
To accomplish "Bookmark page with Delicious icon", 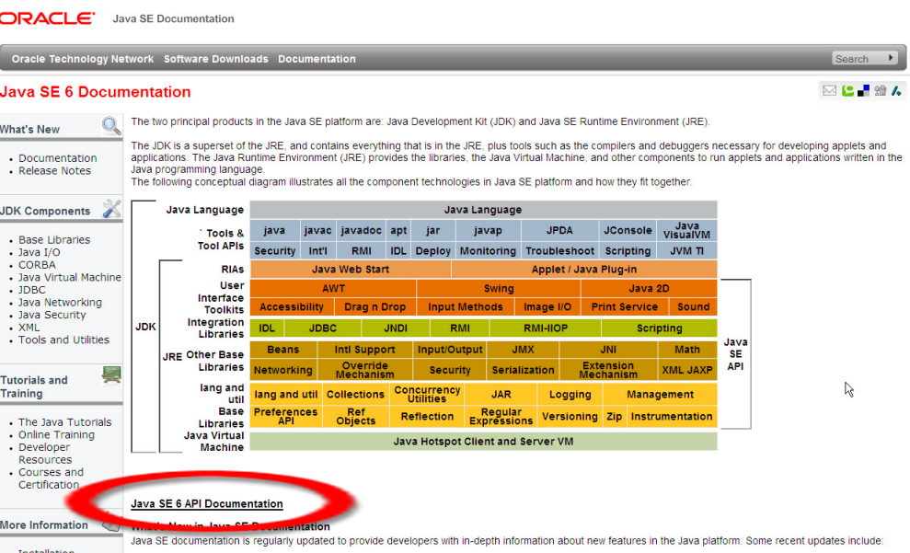I will point(863,90).
